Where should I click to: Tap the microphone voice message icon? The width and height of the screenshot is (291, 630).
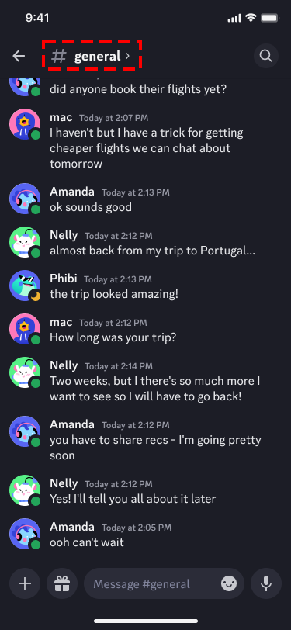point(266,583)
